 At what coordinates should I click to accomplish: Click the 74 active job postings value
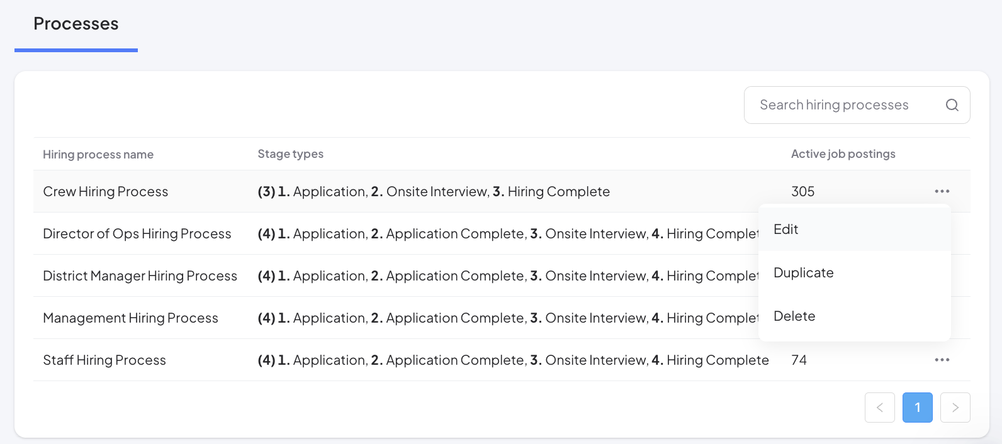pos(799,360)
